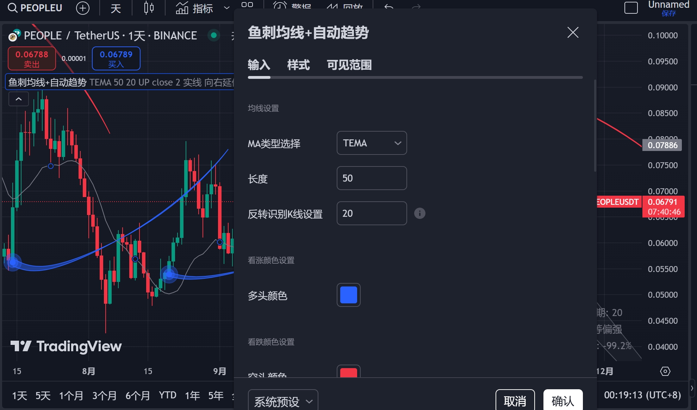Select the YTD date range
Screen dimensions: 697x410
pos(167,396)
